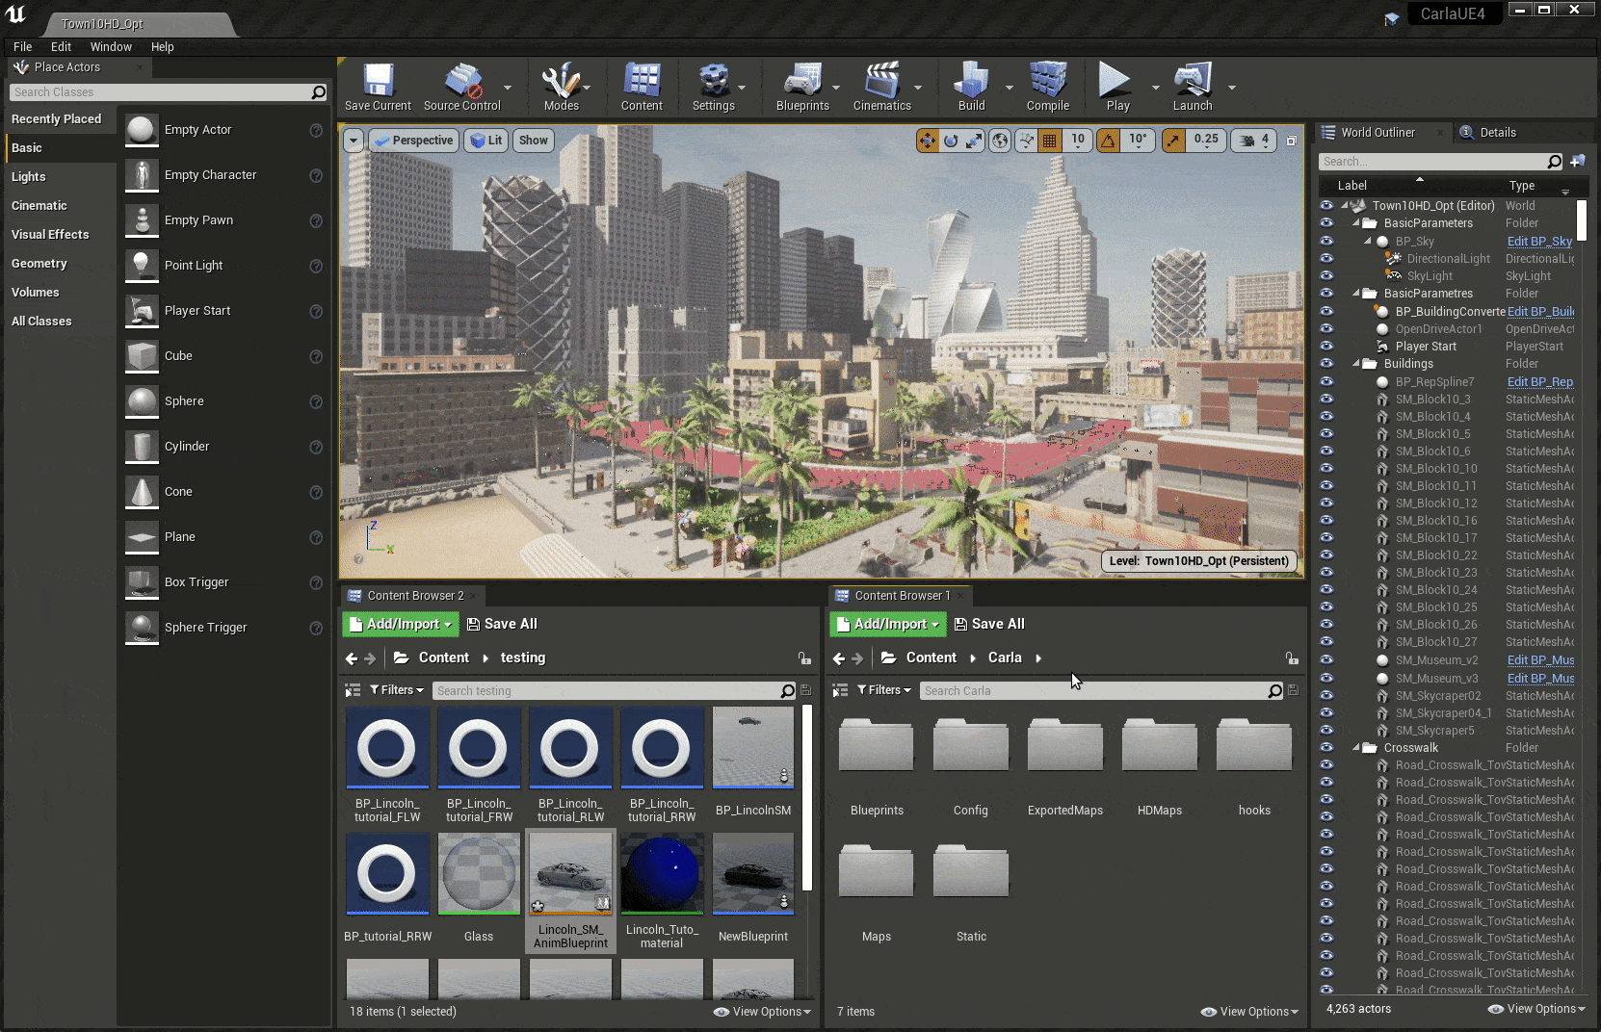Toggle visibility of Player Start actor
Image resolution: width=1601 pixels, height=1032 pixels.
click(1326, 347)
